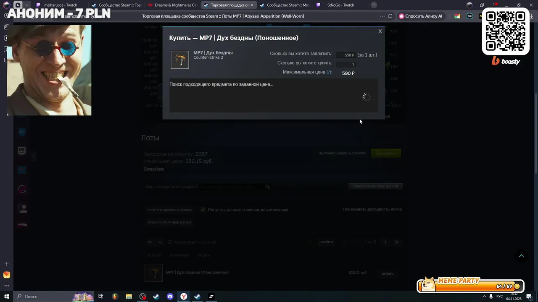538x302 pixels.
Task: Open the Boosty QR code overlay
Action: click(x=506, y=31)
